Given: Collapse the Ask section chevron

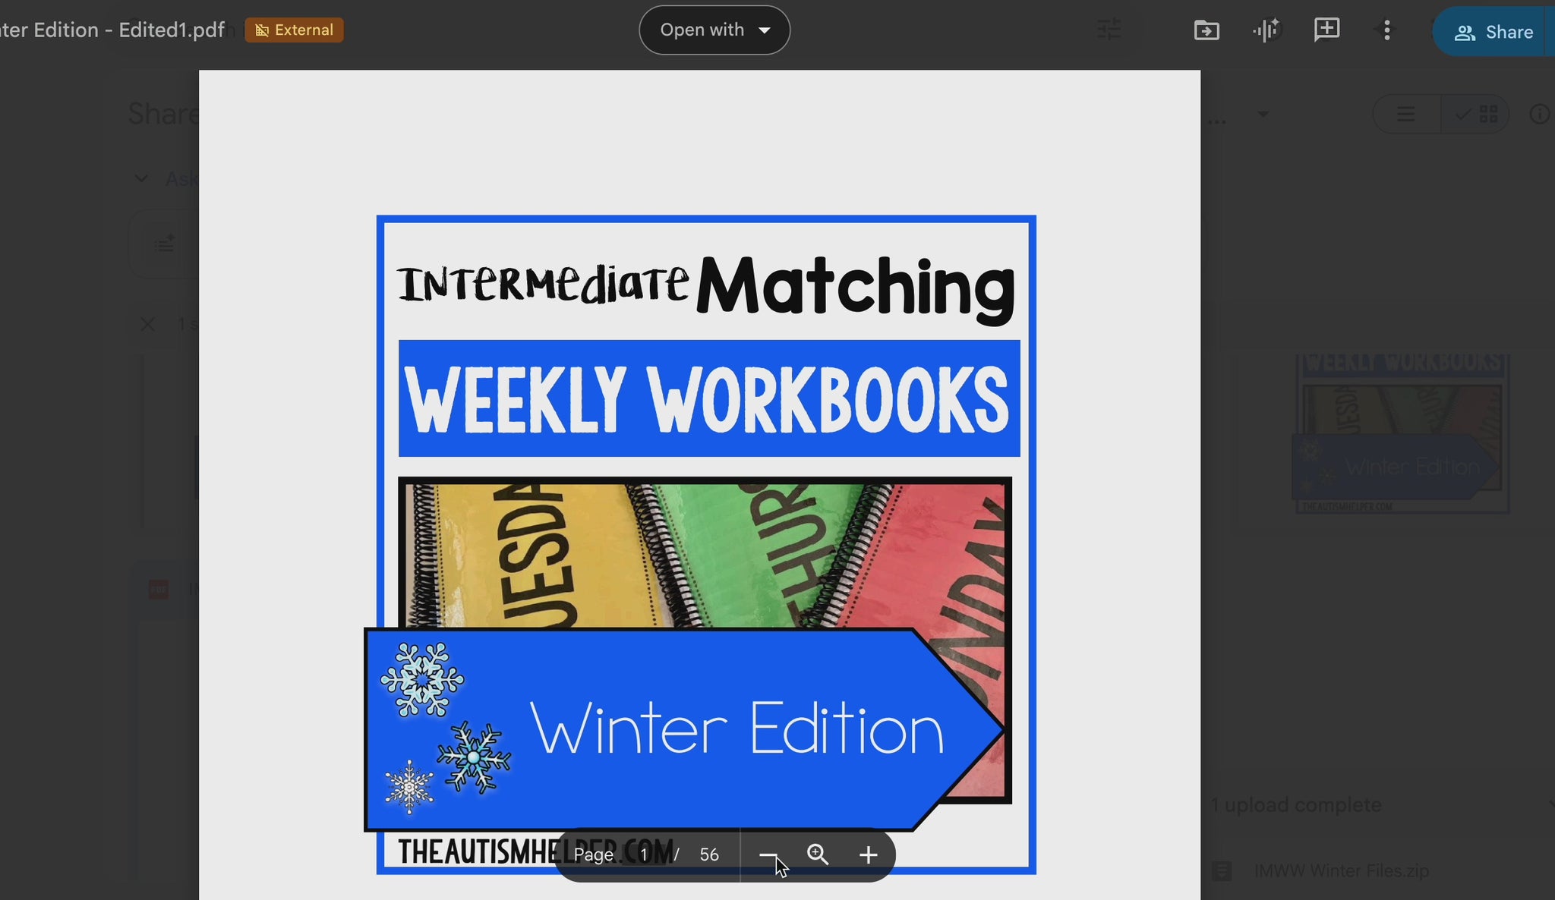Looking at the screenshot, I should point(141,179).
